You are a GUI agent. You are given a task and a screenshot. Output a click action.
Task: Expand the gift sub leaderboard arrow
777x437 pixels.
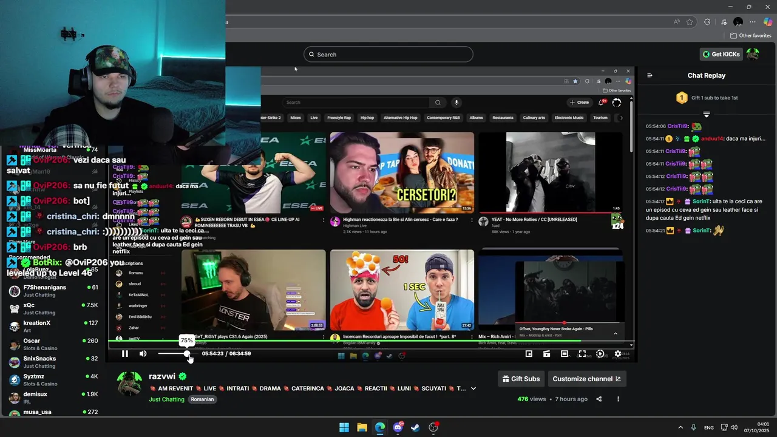[706, 114]
